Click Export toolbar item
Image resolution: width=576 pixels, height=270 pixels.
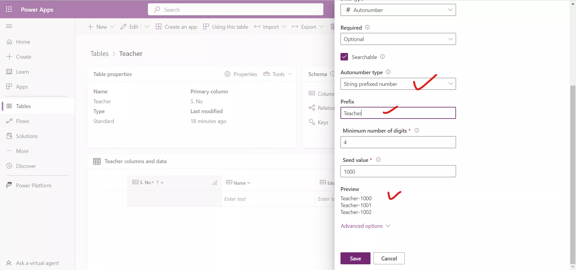[304, 27]
